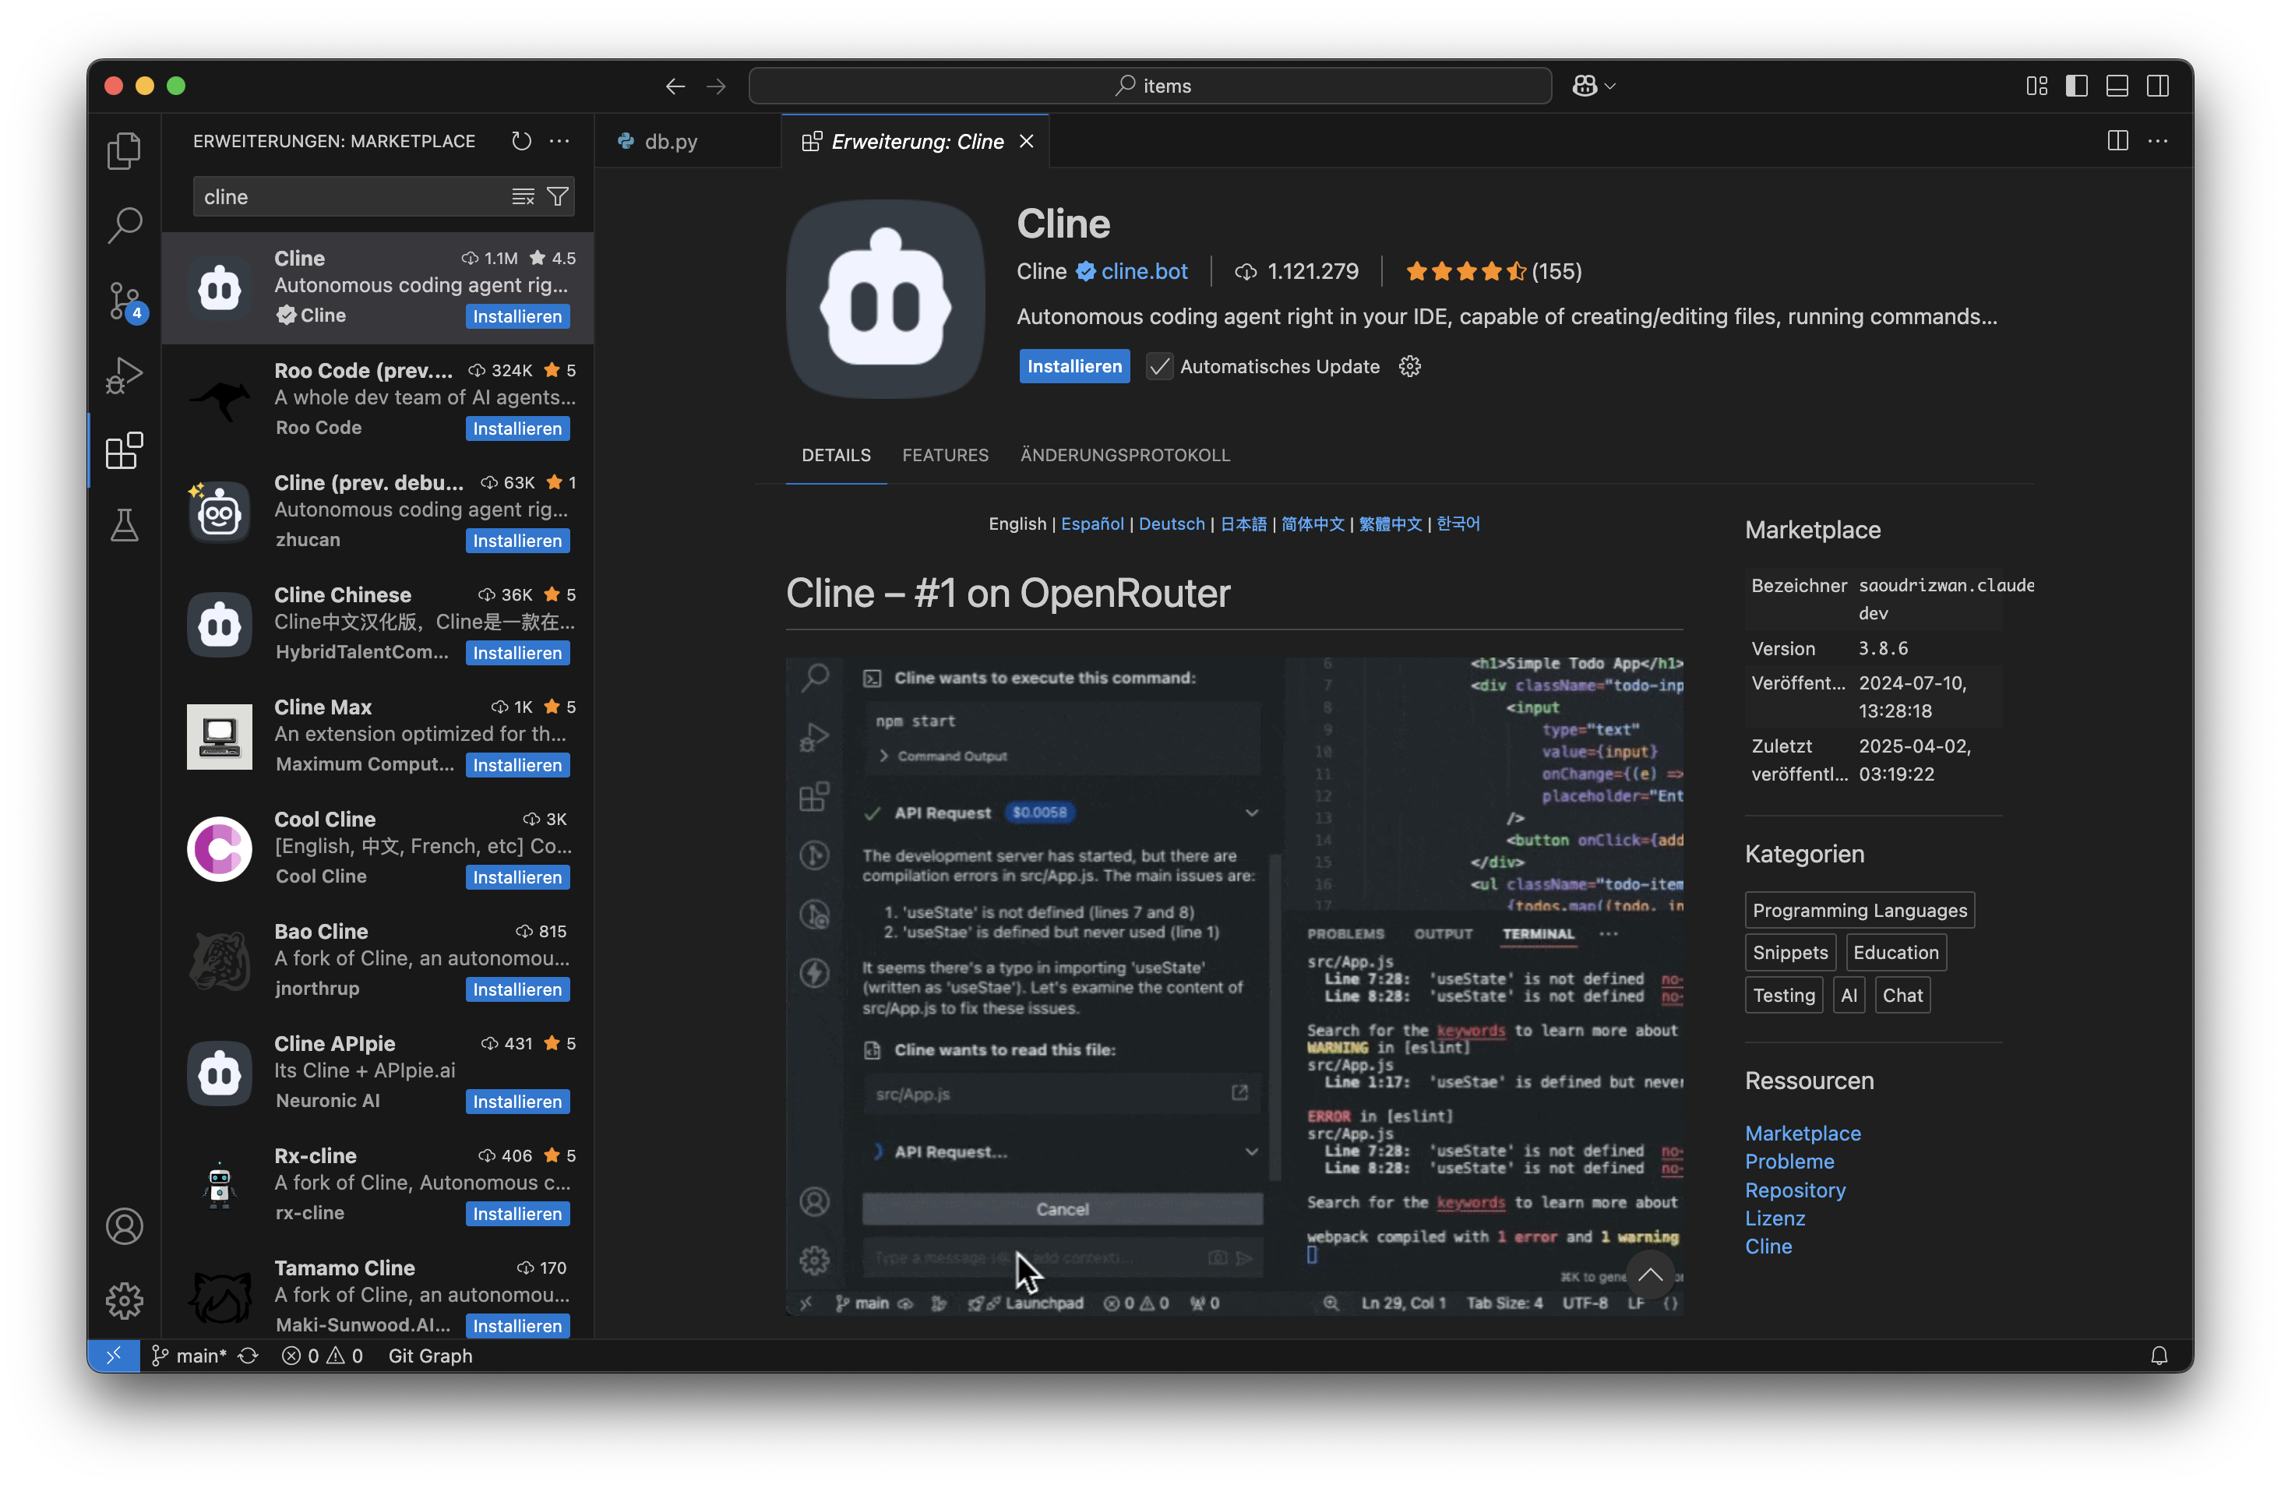Open the Repository link under Ressourcen

1794,1189
